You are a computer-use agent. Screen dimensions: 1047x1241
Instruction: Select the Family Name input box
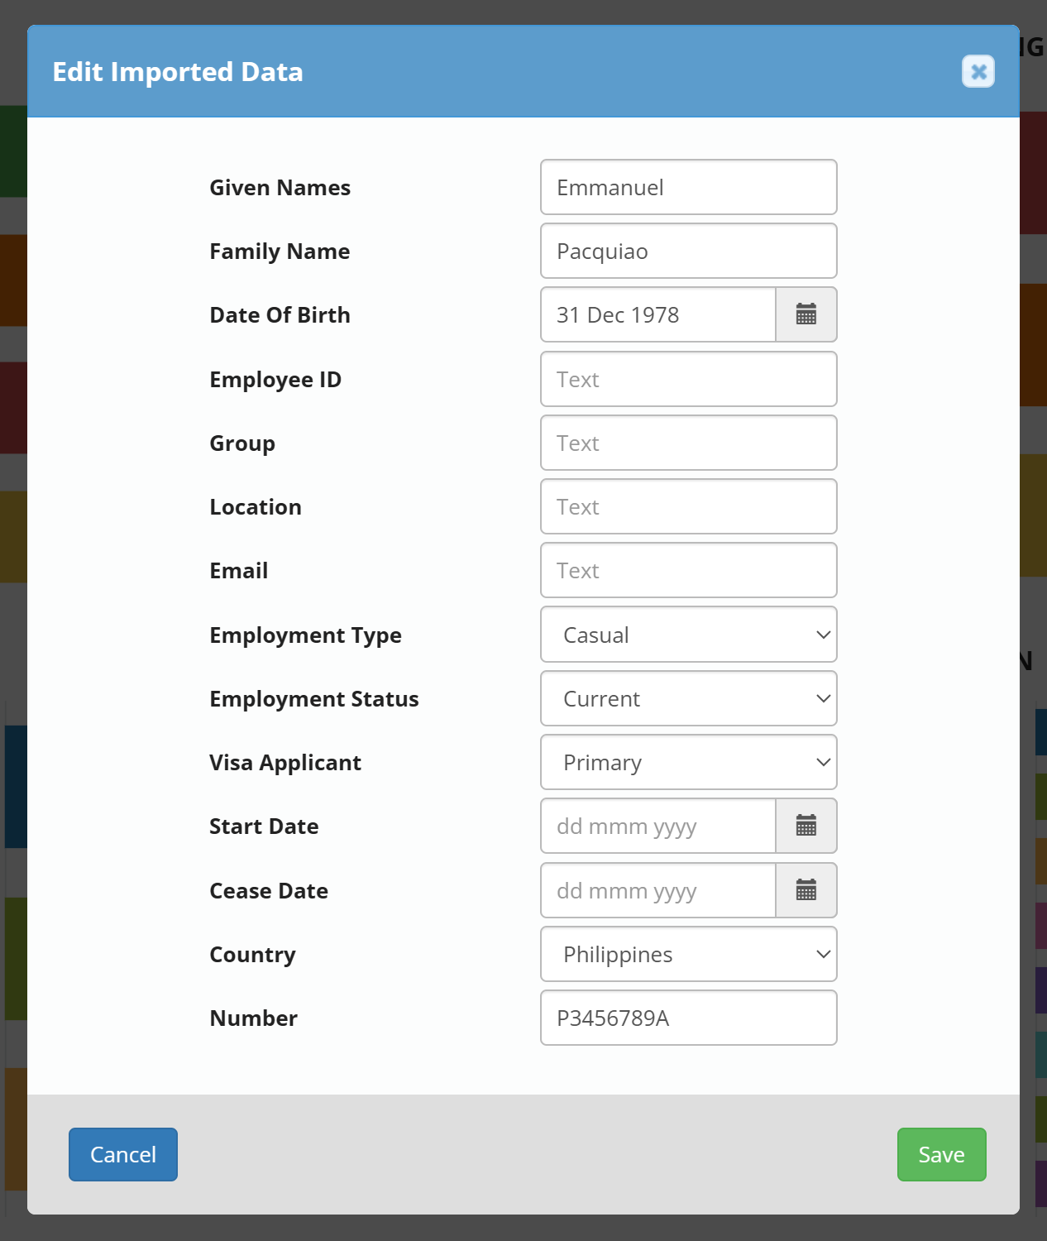689,251
